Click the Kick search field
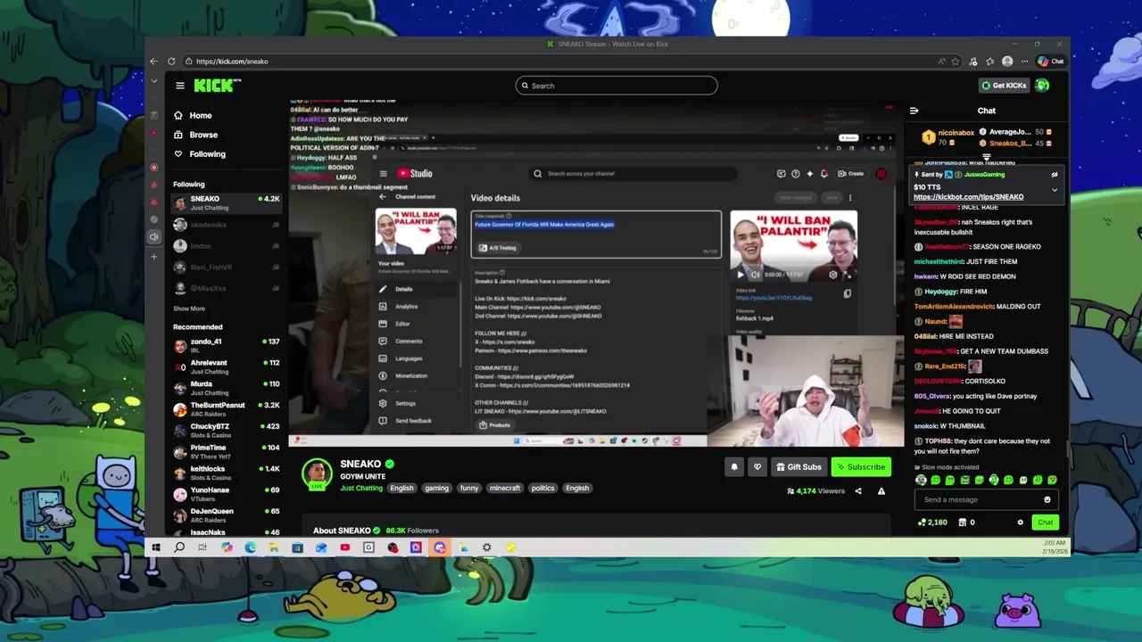The image size is (1142, 642). (617, 86)
